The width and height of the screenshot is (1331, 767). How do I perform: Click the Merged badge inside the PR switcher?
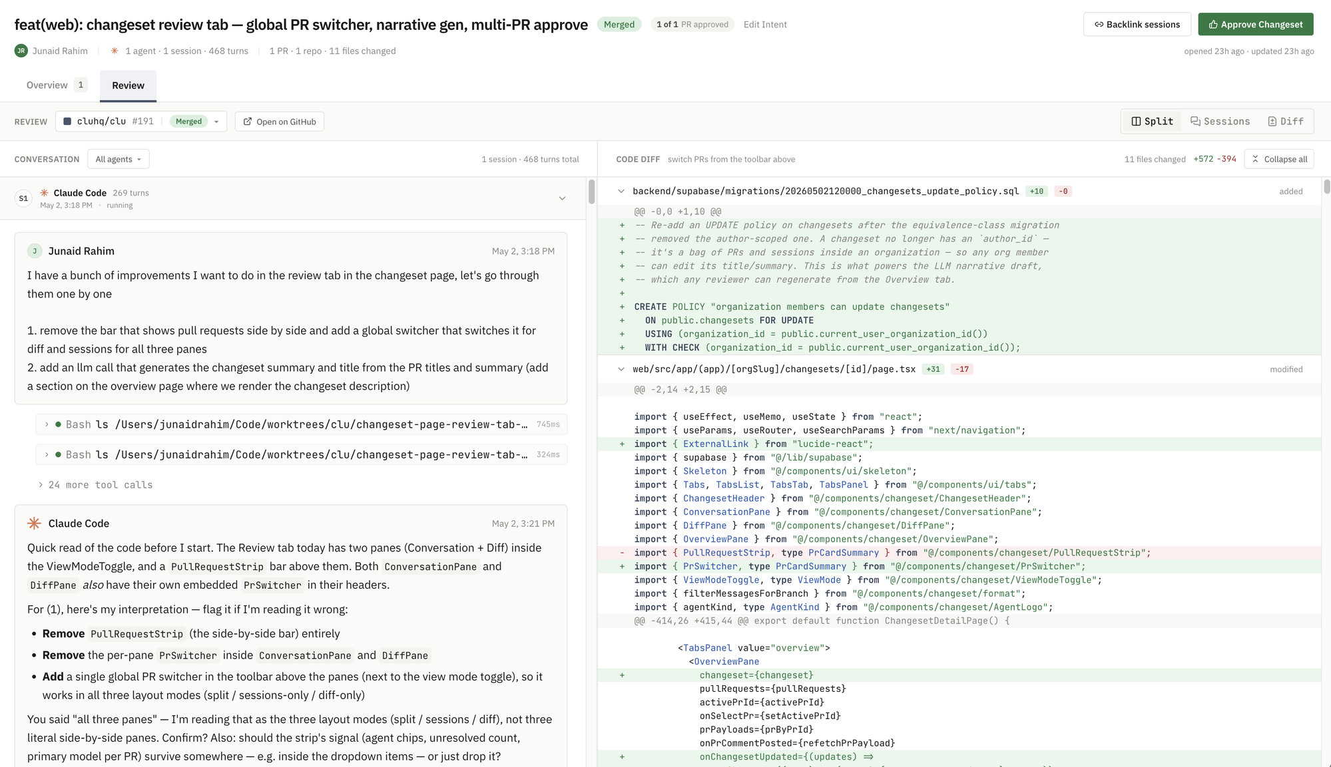tap(188, 121)
